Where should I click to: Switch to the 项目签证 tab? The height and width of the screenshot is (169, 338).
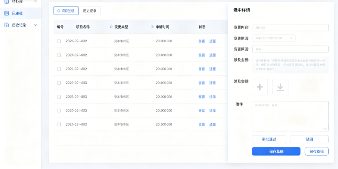(66, 11)
